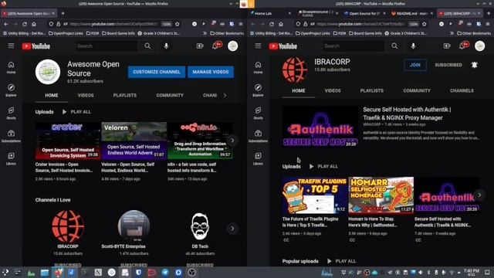Open Subscriptions in left window sidebar
The width and height of the screenshot is (494, 278).
pyautogui.click(x=11, y=136)
